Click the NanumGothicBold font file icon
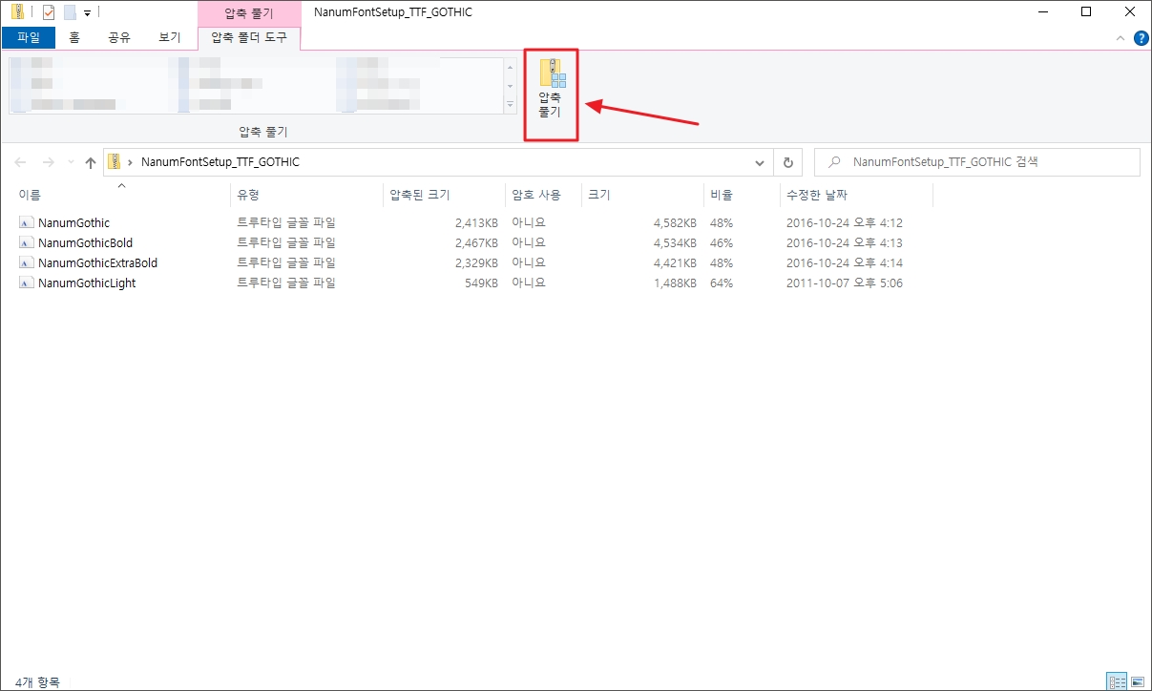Screen dimensions: 1152x691 tap(26, 242)
